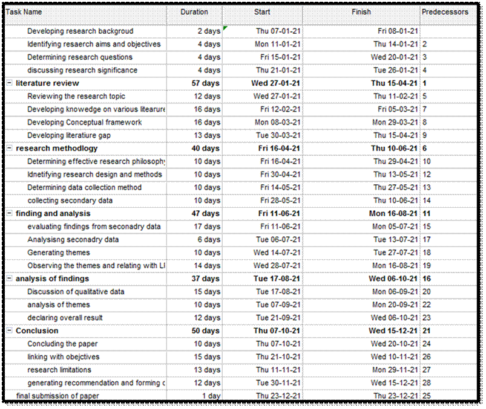This screenshot has height=409, width=486.
Task: Collapse the finding and analysis group
Action: click(x=9, y=214)
